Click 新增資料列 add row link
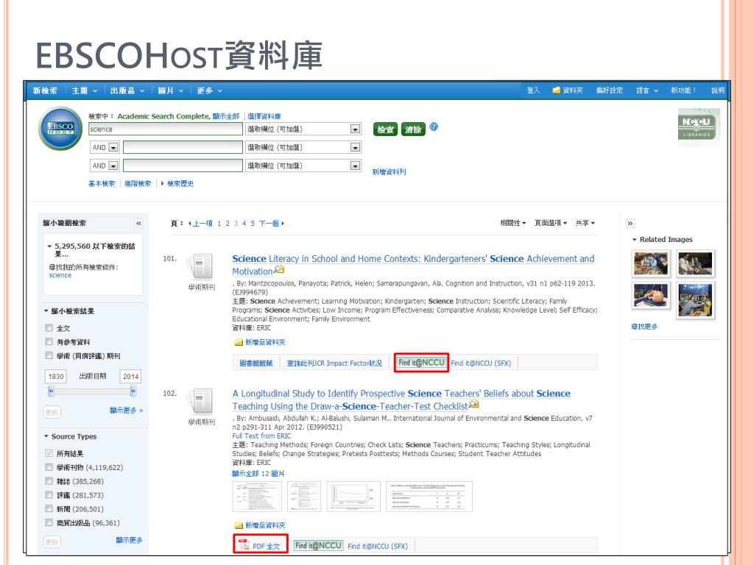 pyautogui.click(x=389, y=171)
